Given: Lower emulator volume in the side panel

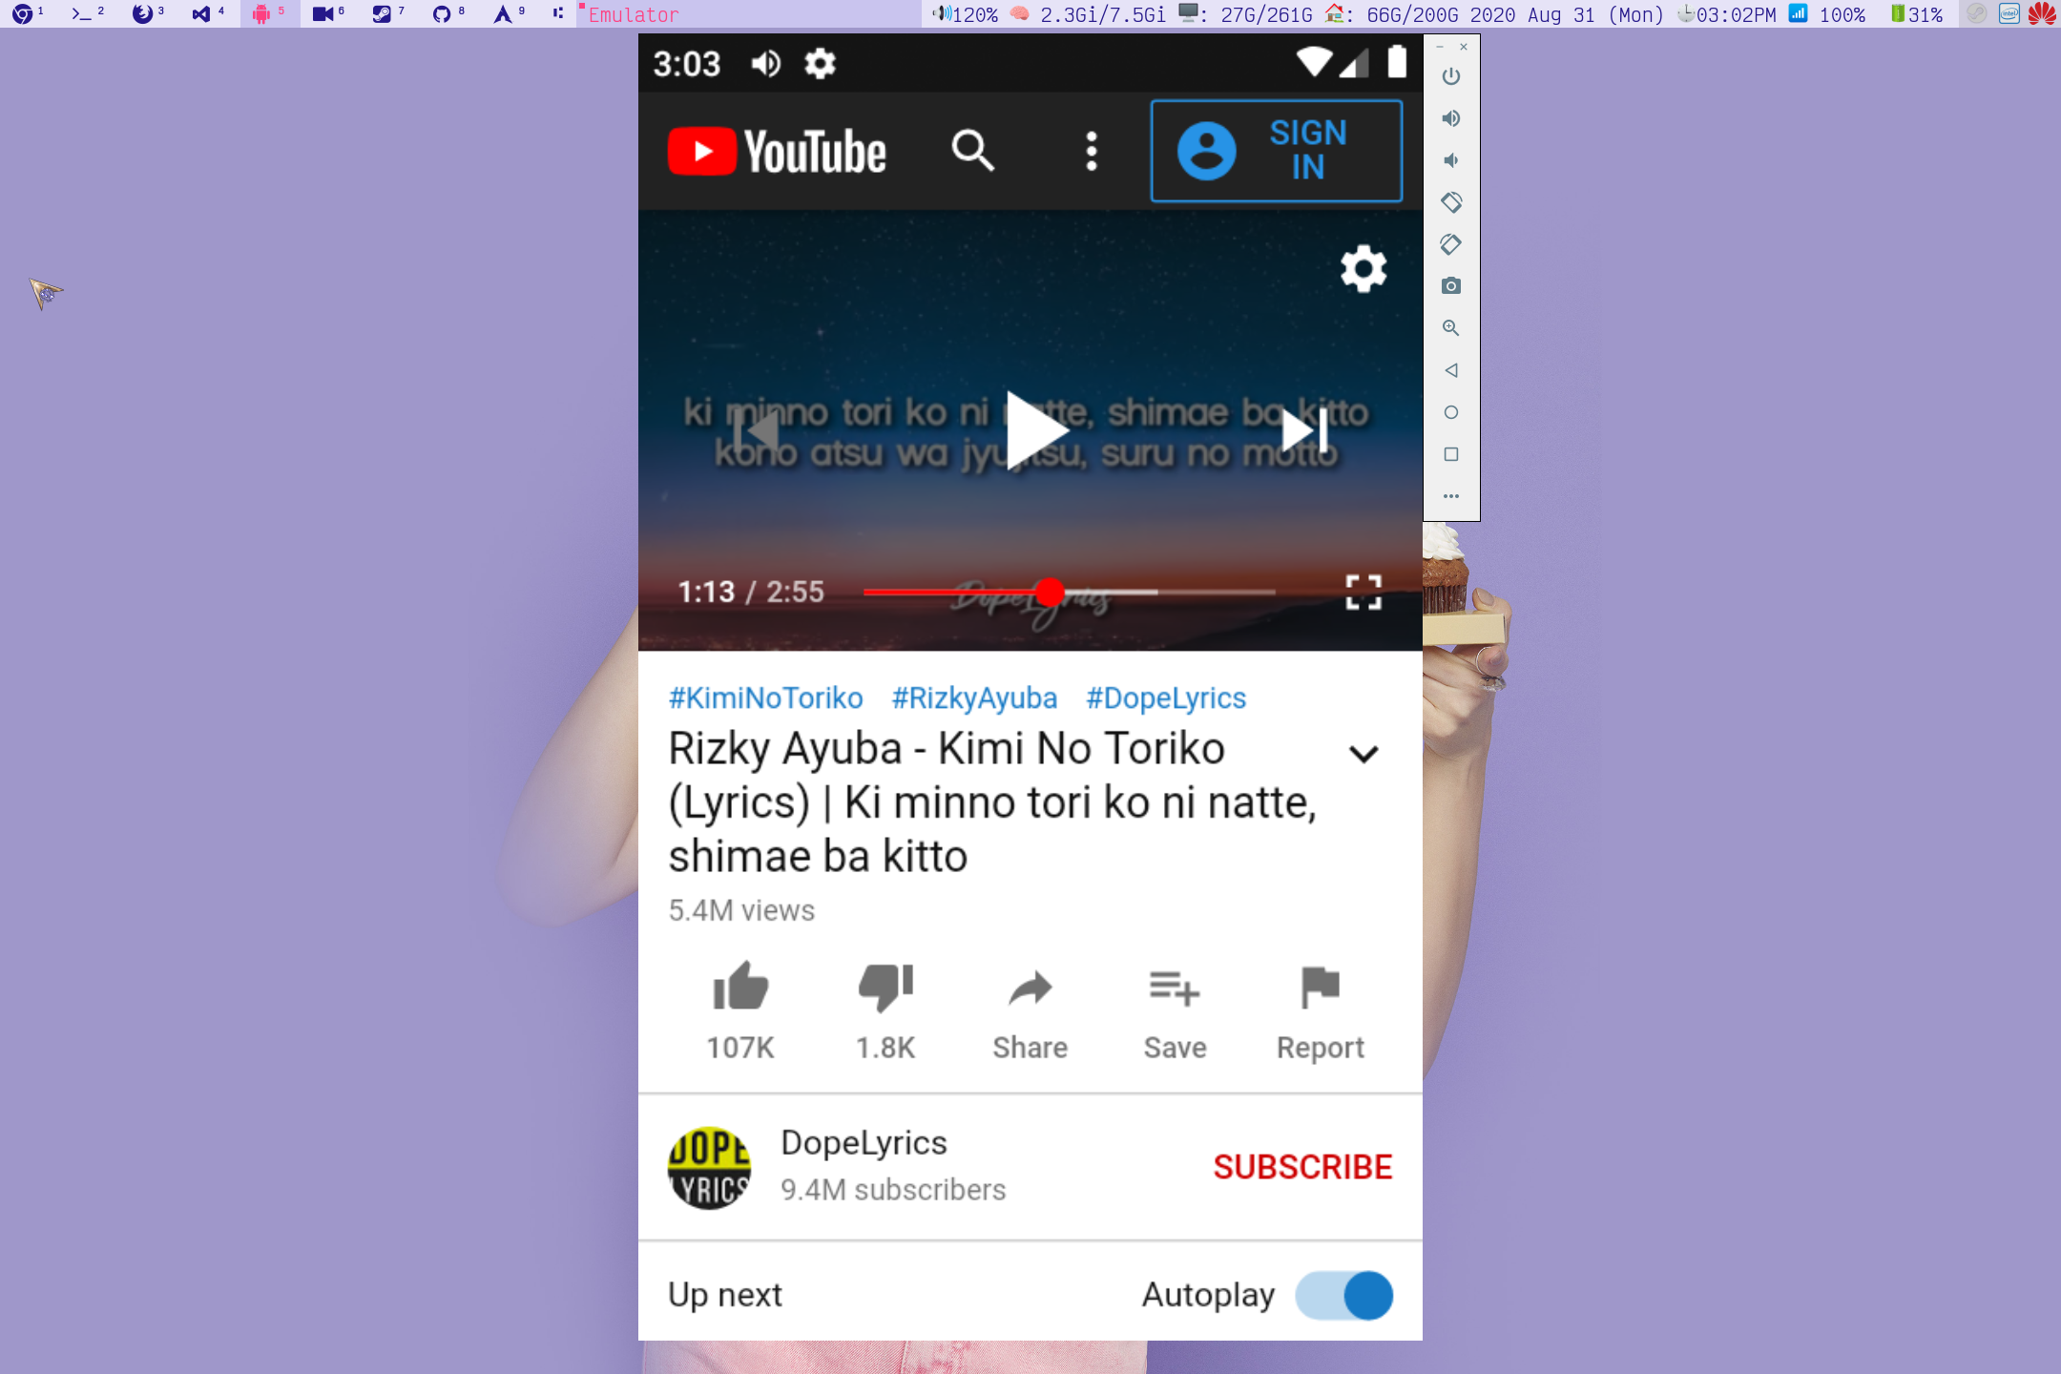Looking at the screenshot, I should click(x=1451, y=160).
